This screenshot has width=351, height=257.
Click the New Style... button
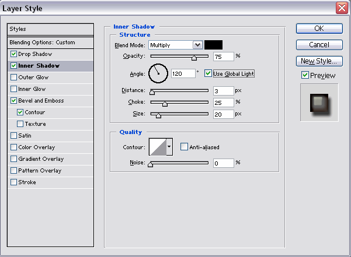(x=319, y=61)
